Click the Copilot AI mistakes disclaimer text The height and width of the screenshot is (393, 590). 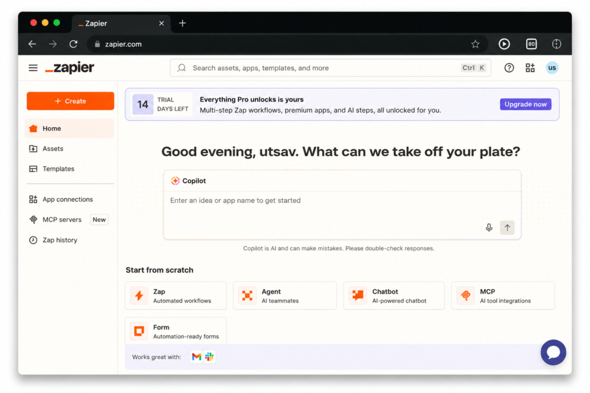pyautogui.click(x=339, y=249)
